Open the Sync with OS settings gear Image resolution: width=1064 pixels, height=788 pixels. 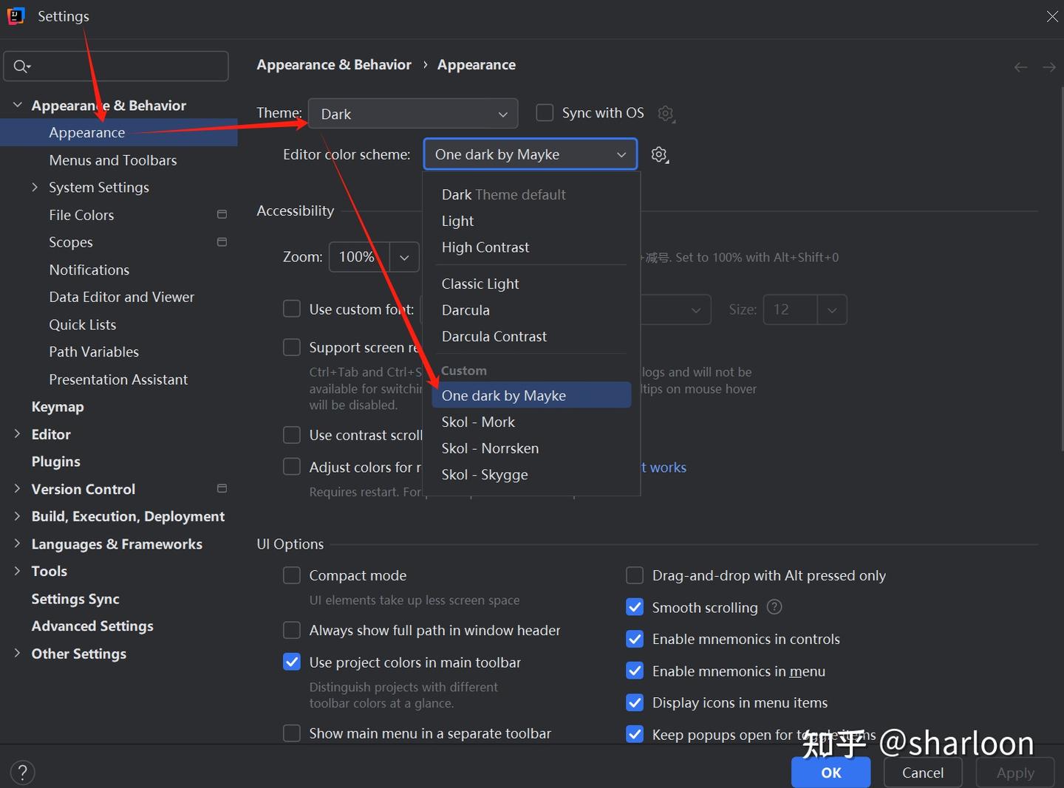tap(666, 113)
